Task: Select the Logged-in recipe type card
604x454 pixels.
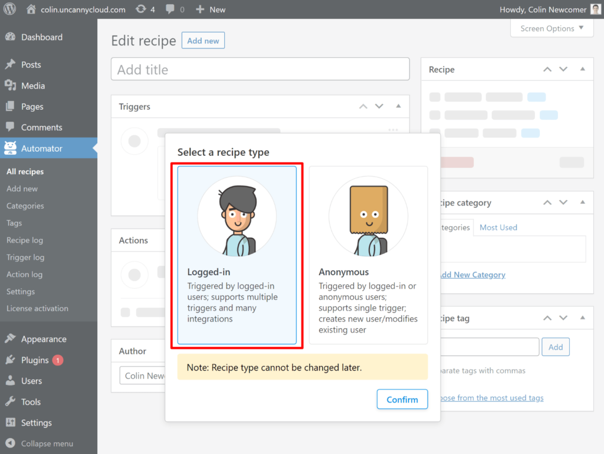Action: [237, 255]
